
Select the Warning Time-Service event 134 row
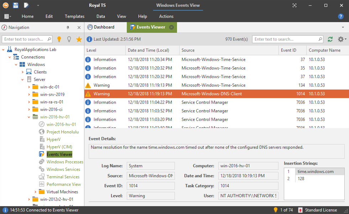[217, 85]
